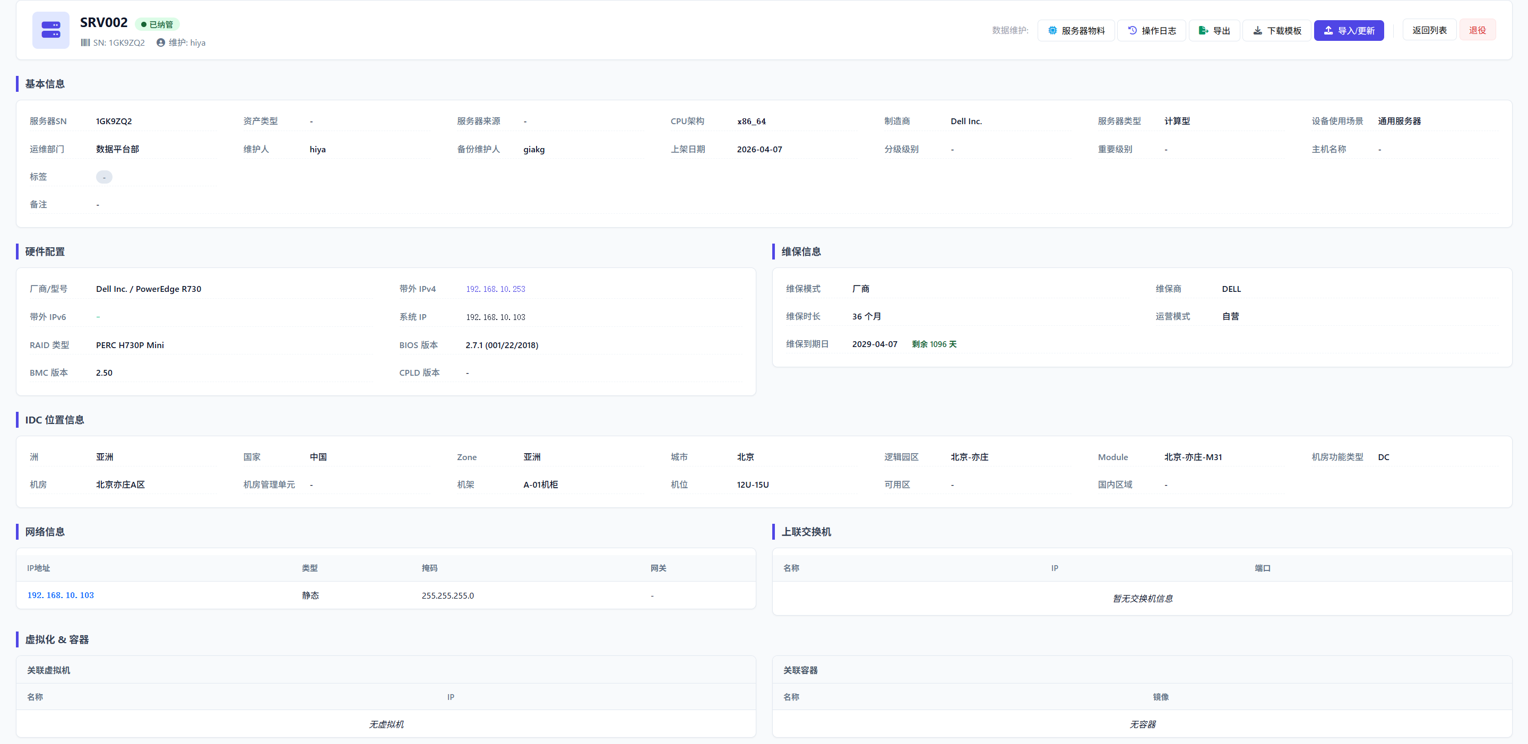Open the out-of-band IPv4 192.168.10.253 link
Viewport: 1528px width, 744px height.
pyautogui.click(x=495, y=289)
